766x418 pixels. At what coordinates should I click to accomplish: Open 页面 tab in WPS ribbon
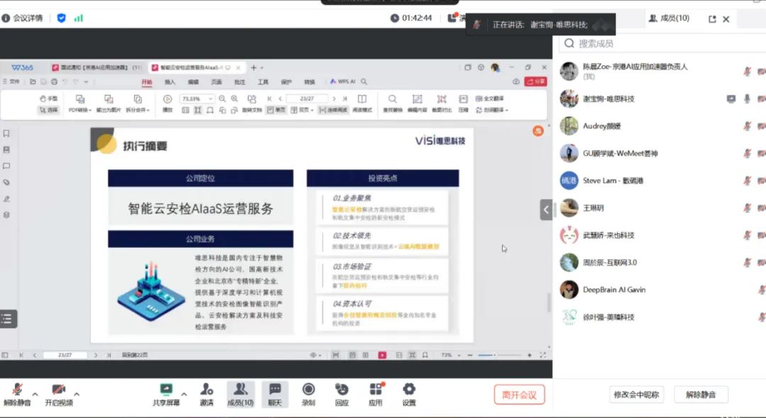point(216,82)
